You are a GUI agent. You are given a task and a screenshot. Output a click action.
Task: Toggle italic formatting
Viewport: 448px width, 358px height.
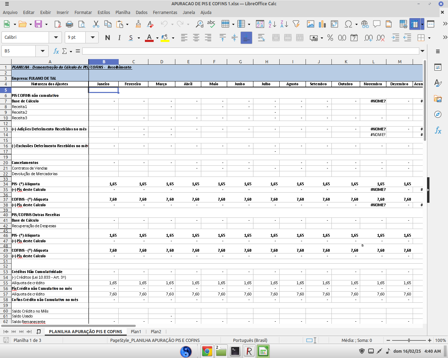[x=119, y=37]
